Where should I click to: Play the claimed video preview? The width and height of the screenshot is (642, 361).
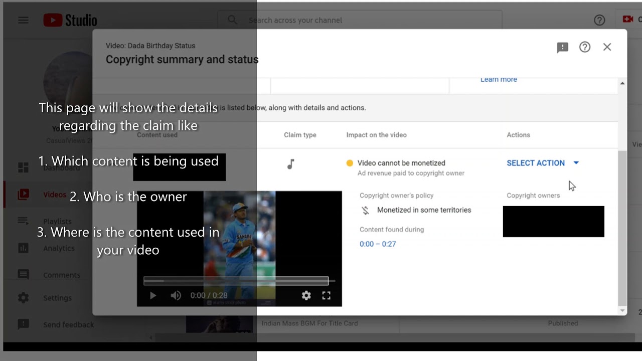153,296
